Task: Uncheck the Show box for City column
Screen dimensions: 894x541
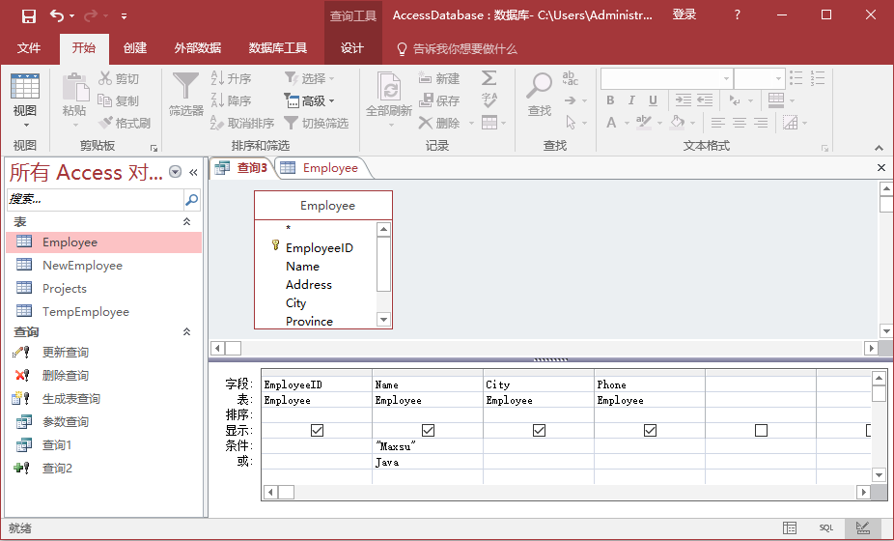Action: pyautogui.click(x=539, y=430)
